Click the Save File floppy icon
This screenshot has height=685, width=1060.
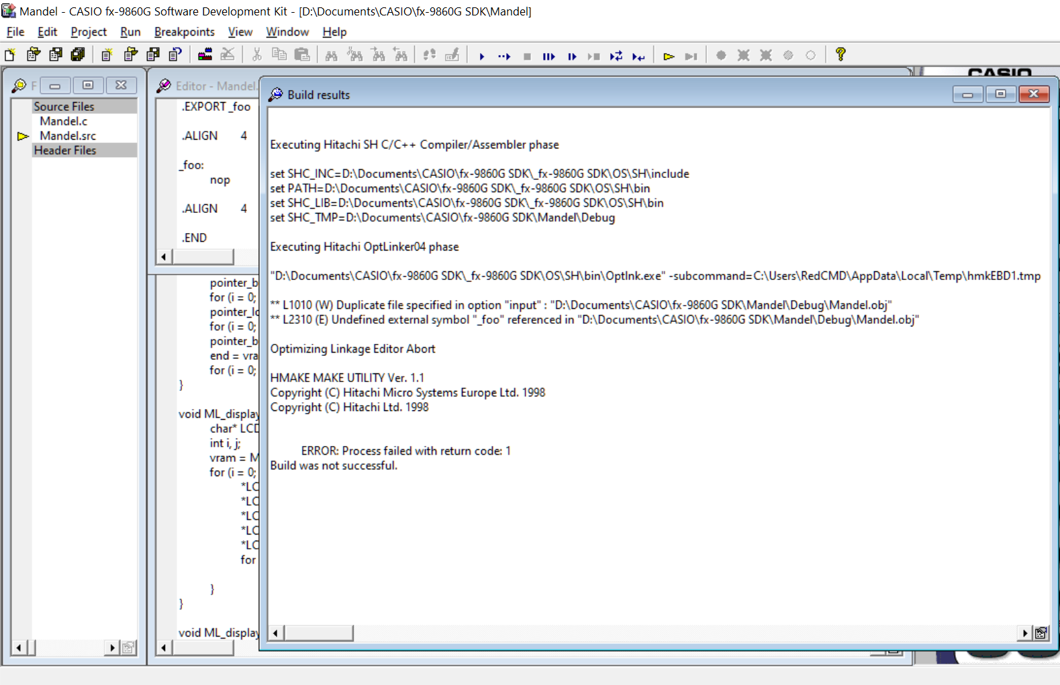point(56,55)
